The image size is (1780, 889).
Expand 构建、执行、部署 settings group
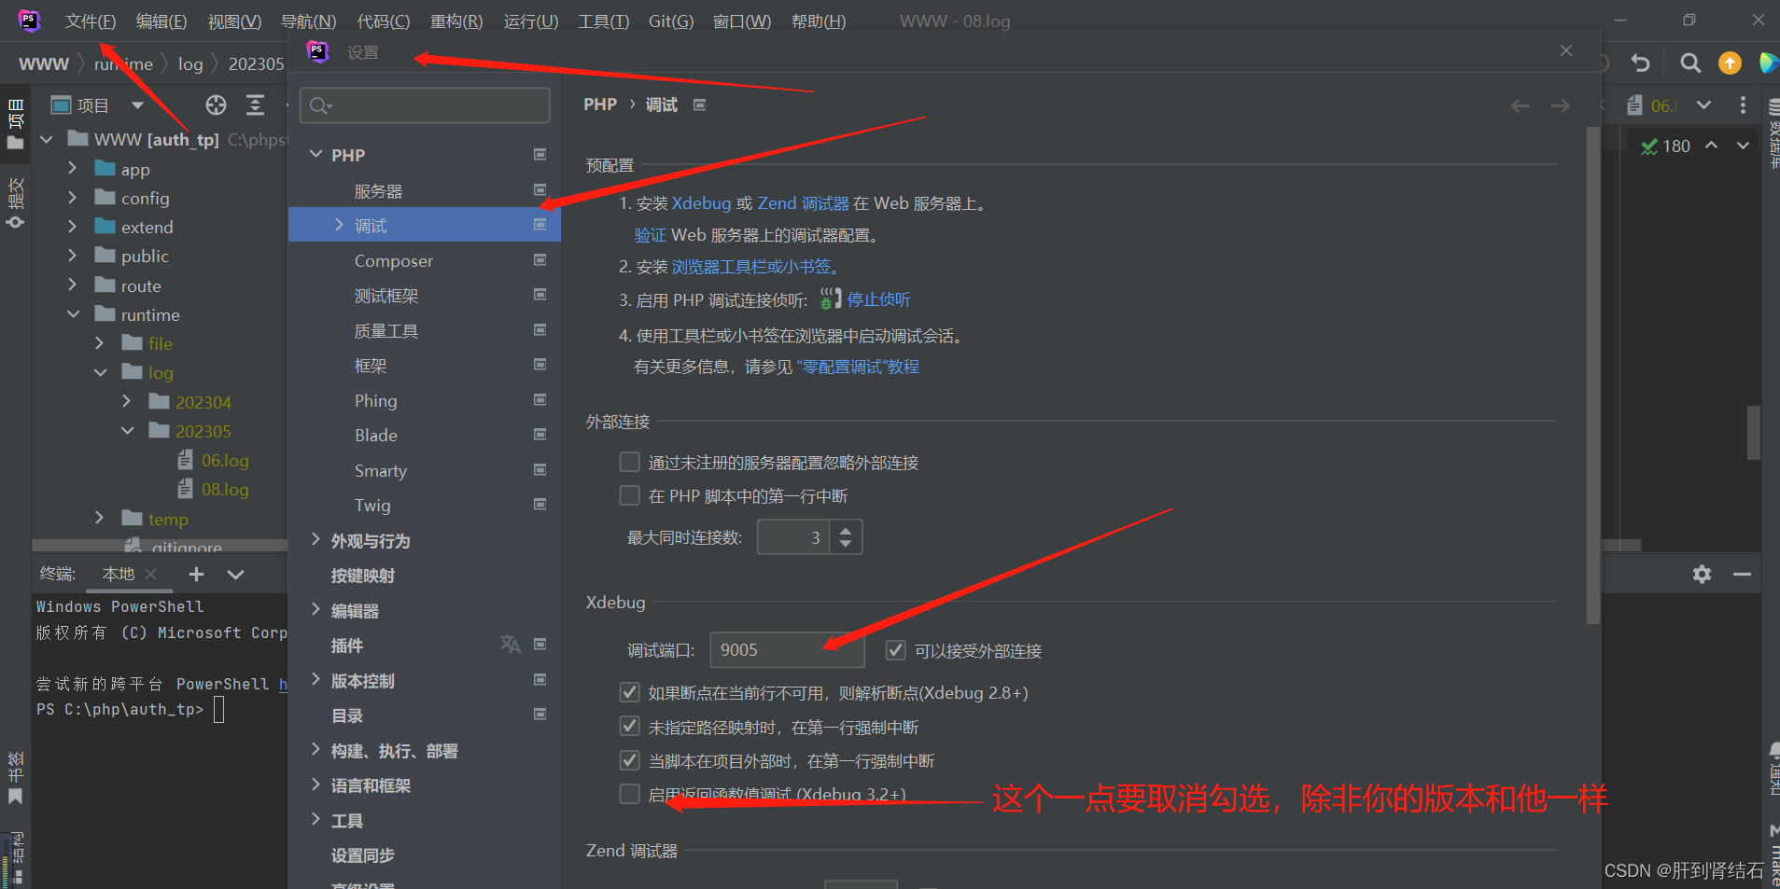(x=315, y=749)
